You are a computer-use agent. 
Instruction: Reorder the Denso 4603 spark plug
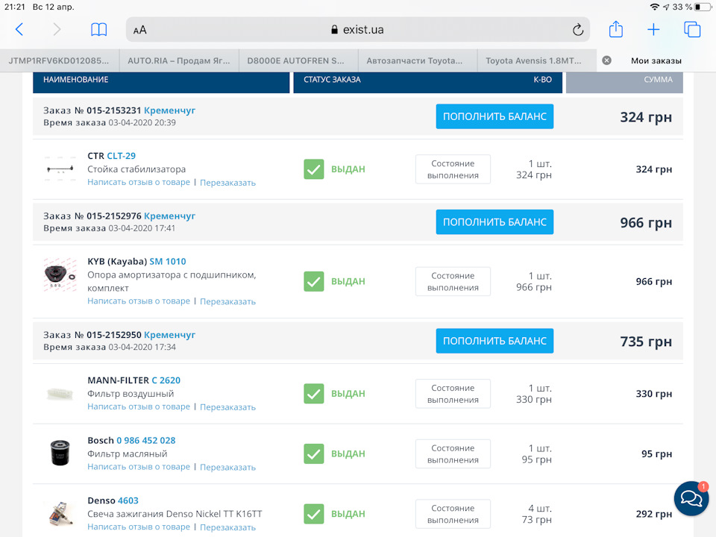[x=228, y=527]
